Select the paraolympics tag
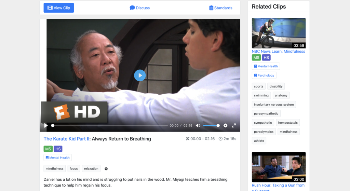350x191 pixels. point(264,132)
